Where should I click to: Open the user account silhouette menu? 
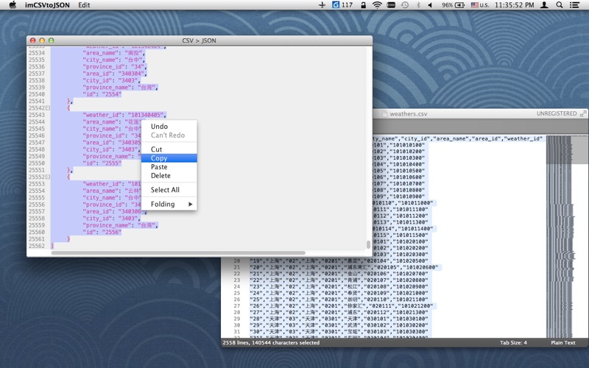(544, 5)
